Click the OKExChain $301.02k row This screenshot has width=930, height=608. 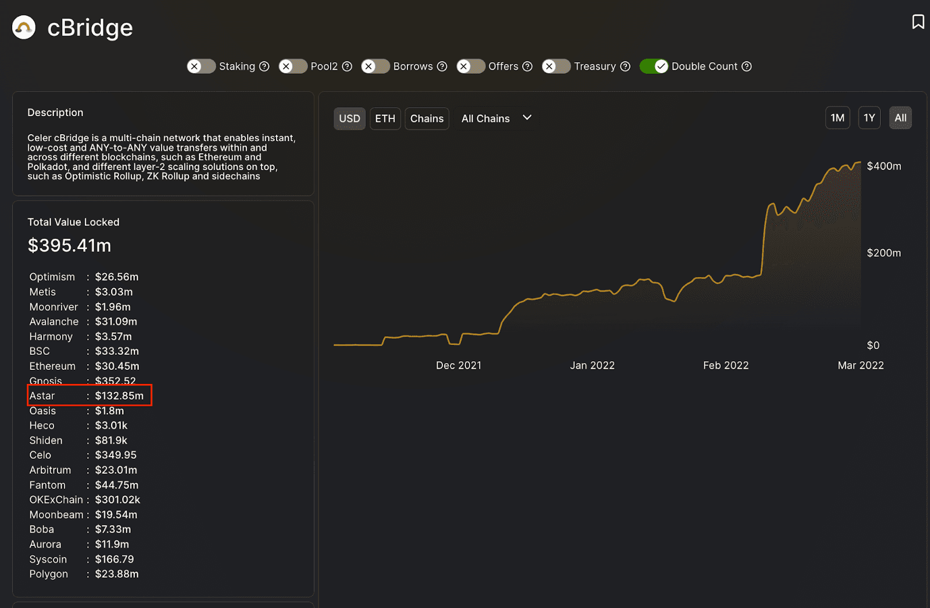pyautogui.click(x=85, y=500)
